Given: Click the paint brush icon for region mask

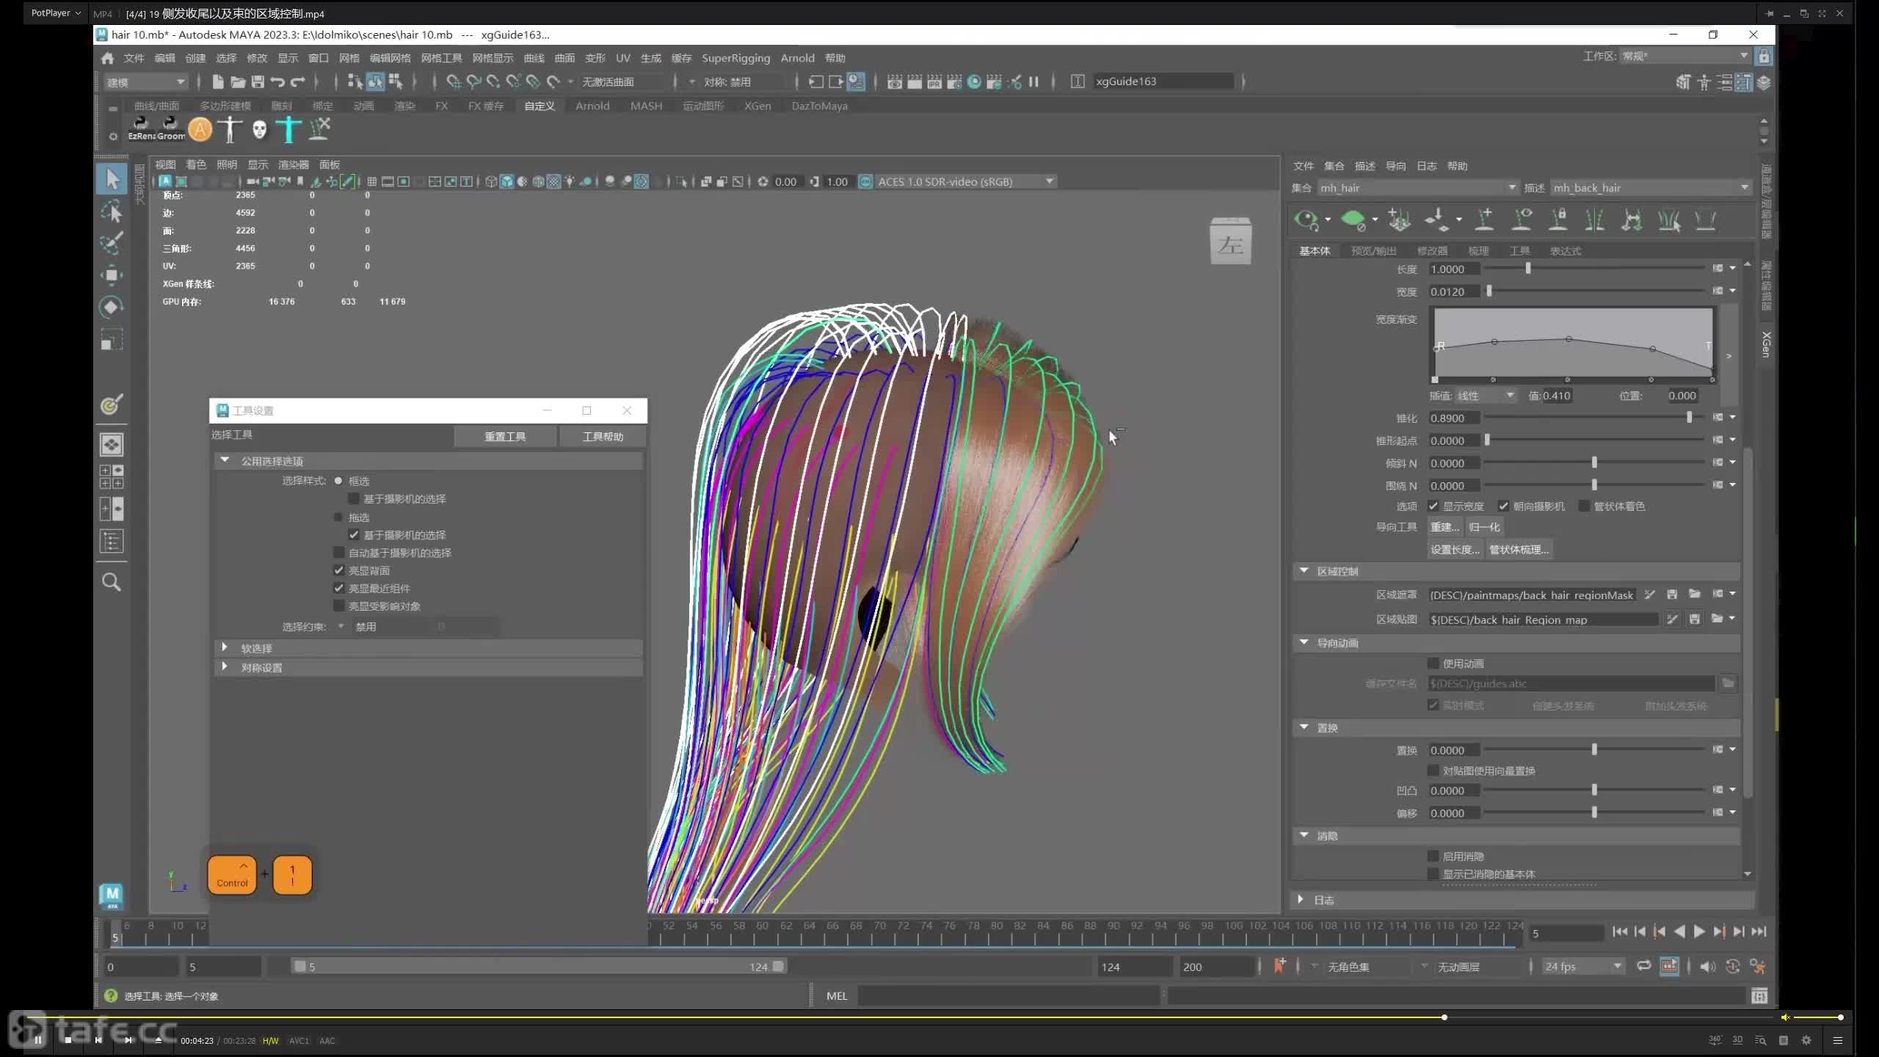Looking at the screenshot, I should (1649, 595).
